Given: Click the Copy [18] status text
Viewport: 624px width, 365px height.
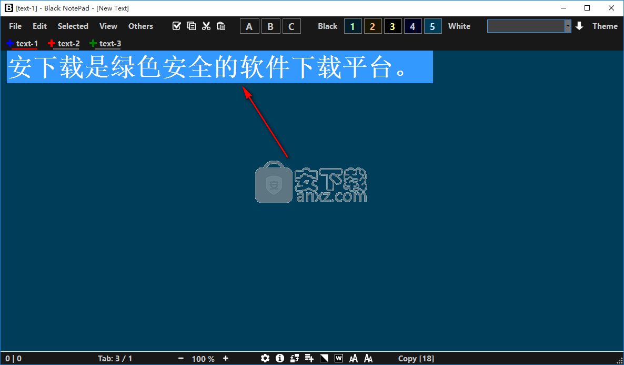Looking at the screenshot, I should click(416, 359).
